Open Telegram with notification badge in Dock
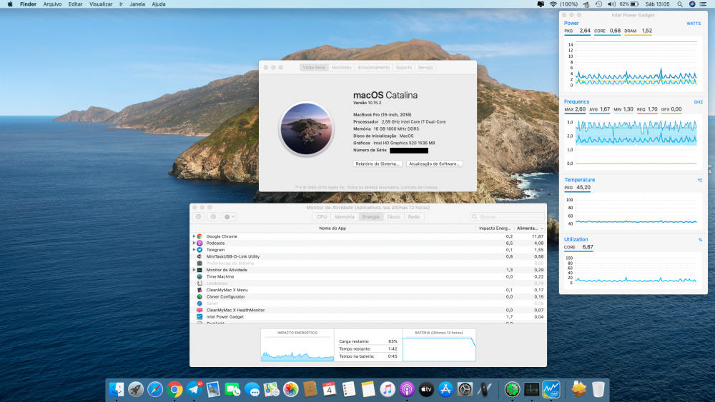 coord(194,389)
